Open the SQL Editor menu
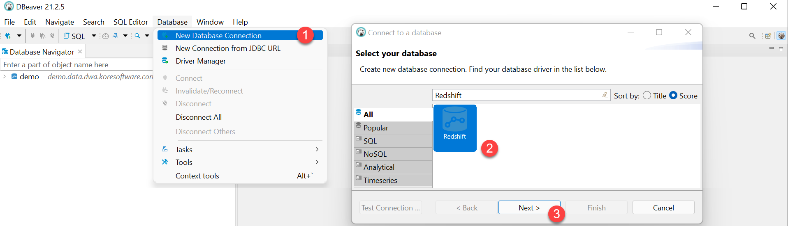Viewport: 788px width, 226px height. 131,22
